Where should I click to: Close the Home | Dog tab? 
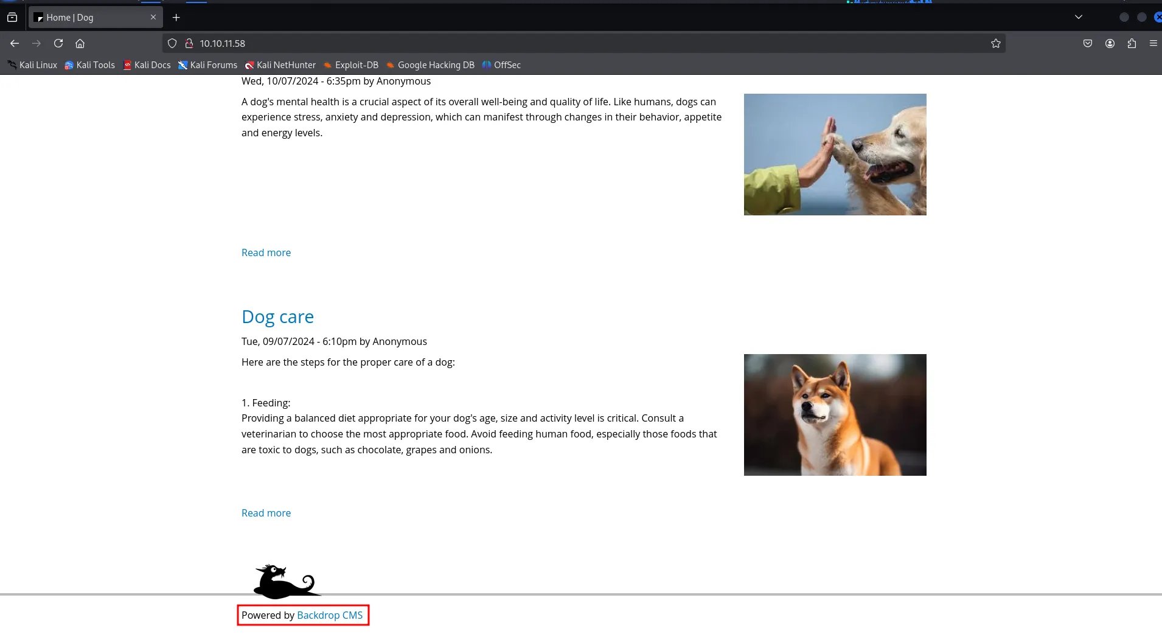pyautogui.click(x=153, y=17)
